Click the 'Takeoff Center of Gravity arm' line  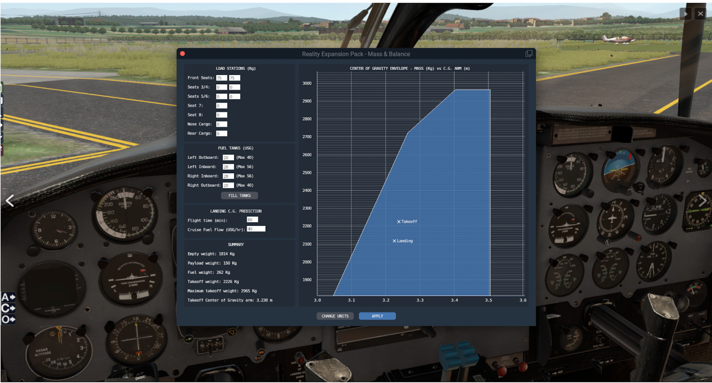(x=230, y=301)
